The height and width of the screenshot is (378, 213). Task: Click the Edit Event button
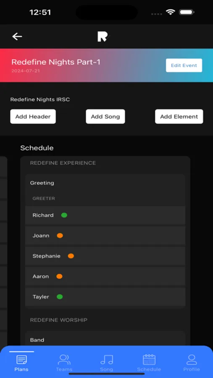184,66
